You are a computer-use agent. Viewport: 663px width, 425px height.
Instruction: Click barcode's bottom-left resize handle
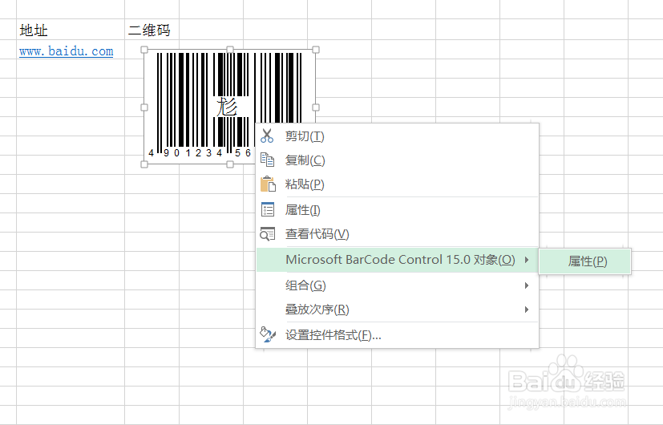pos(144,164)
